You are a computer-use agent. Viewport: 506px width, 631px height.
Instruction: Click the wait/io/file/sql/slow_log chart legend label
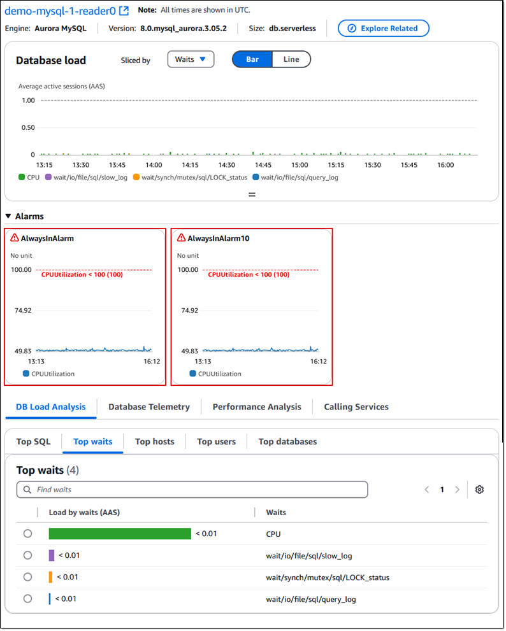[90, 178]
